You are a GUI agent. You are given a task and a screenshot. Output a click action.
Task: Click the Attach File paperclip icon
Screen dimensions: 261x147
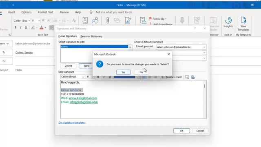pos(108,20)
